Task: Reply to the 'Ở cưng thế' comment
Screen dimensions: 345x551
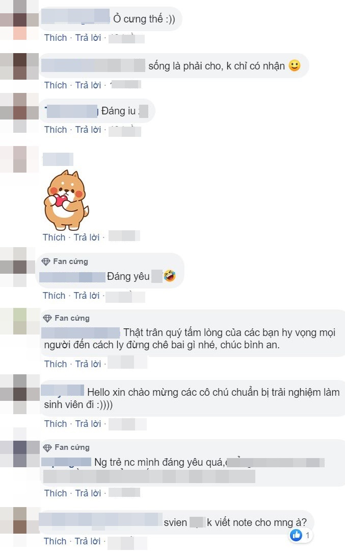Action: (88, 38)
